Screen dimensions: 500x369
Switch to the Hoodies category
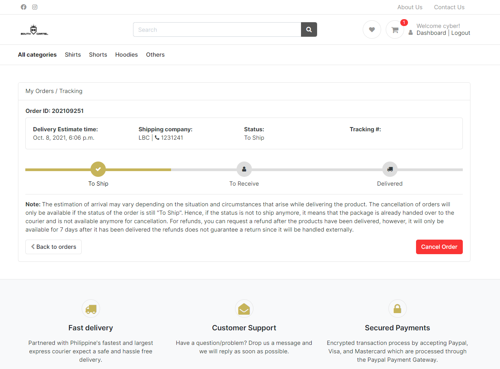[127, 54]
